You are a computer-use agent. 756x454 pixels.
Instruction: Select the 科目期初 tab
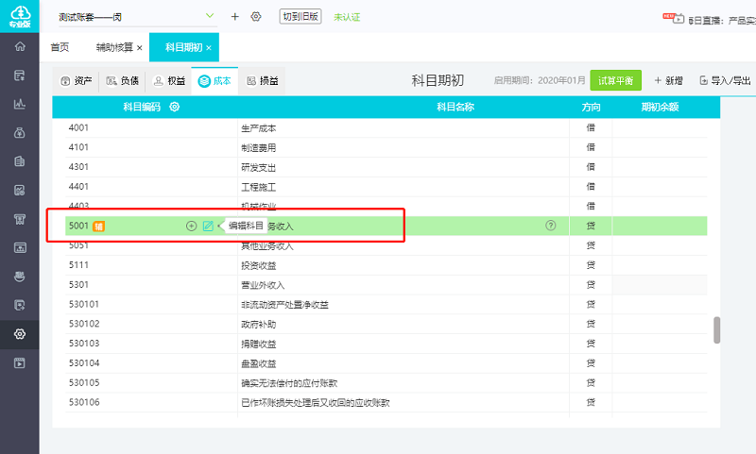pyautogui.click(x=183, y=47)
